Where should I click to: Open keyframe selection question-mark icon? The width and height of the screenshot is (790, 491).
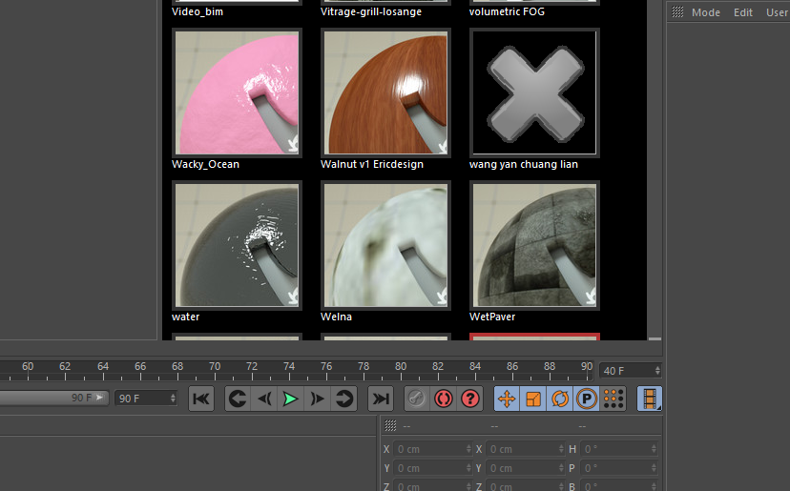point(470,399)
